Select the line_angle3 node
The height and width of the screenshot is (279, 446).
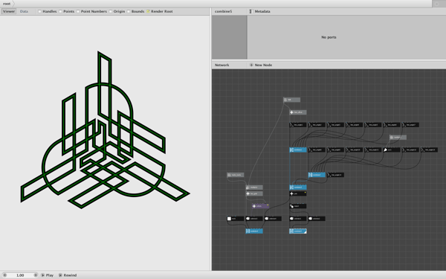[x=335, y=125]
